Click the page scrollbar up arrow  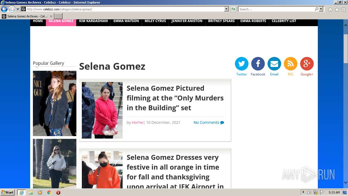point(346,25)
